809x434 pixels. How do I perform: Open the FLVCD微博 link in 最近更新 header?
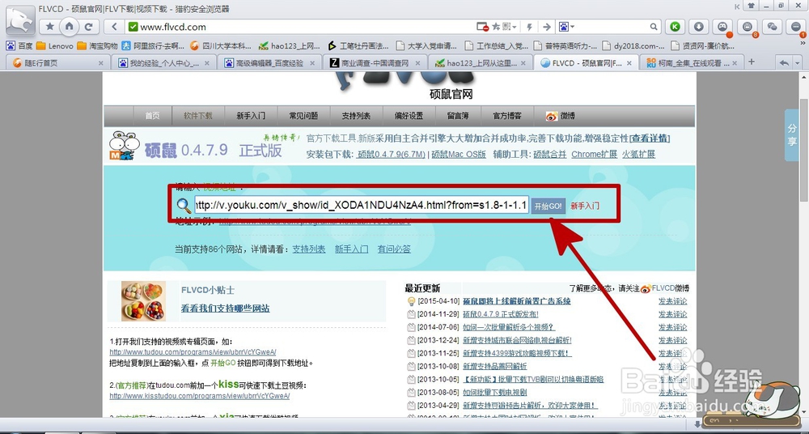pyautogui.click(x=670, y=288)
